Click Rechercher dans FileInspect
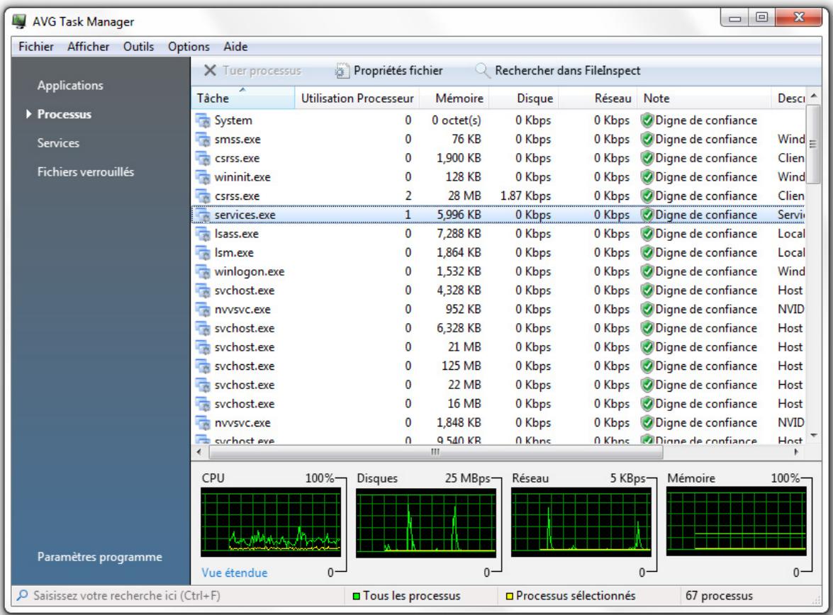Screen dimensions: 833x615 pyautogui.click(x=558, y=71)
